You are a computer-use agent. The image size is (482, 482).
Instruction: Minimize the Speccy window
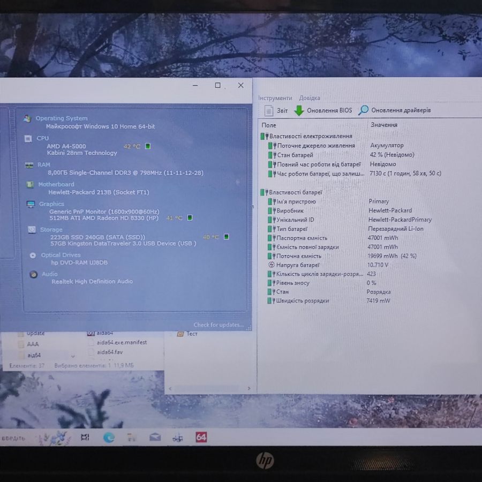coord(195,85)
